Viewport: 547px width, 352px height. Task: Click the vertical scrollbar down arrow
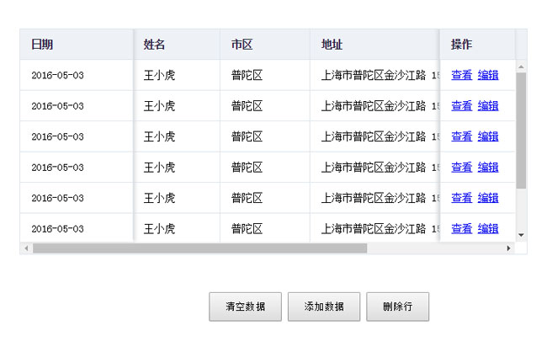tap(521, 236)
